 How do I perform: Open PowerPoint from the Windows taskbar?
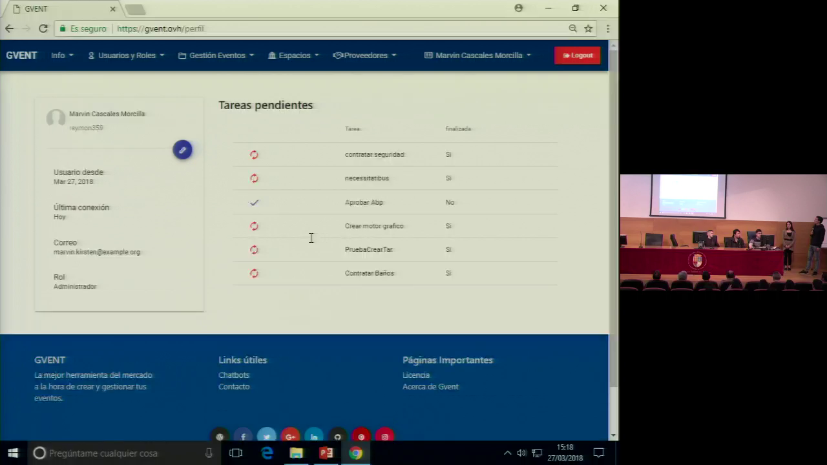click(326, 453)
